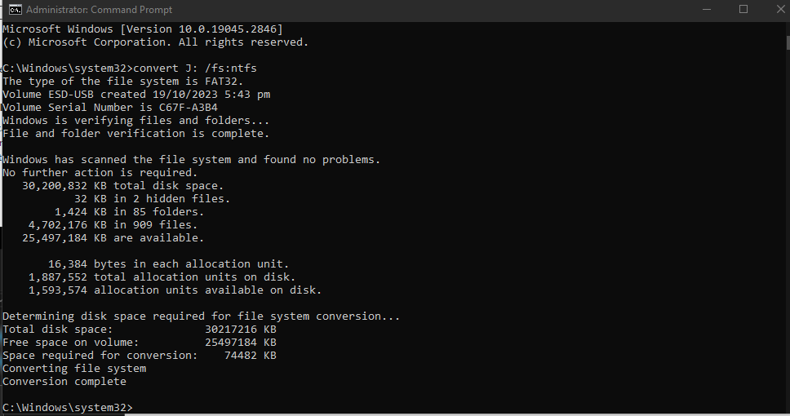Viewport: 790px width, 416px height.
Task: Click the "Converting file system" line
Action: pos(74,368)
